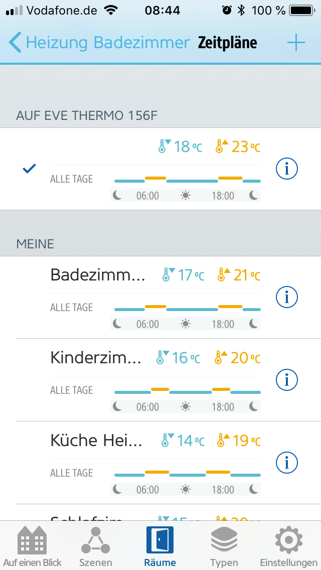Select the Küche Heizung schedule
Viewport: 321px width, 570px height.
click(96, 441)
